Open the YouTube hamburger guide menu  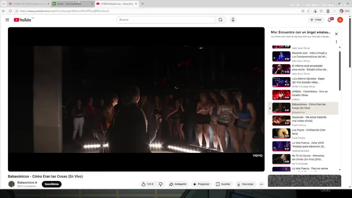click(7, 20)
